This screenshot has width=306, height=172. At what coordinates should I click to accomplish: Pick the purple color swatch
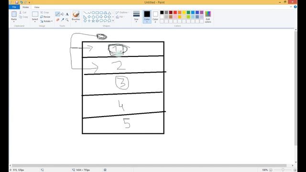(x=202, y=12)
